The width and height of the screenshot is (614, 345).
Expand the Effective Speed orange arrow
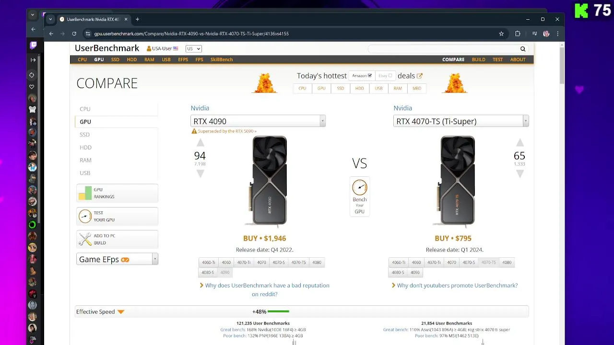click(121, 312)
